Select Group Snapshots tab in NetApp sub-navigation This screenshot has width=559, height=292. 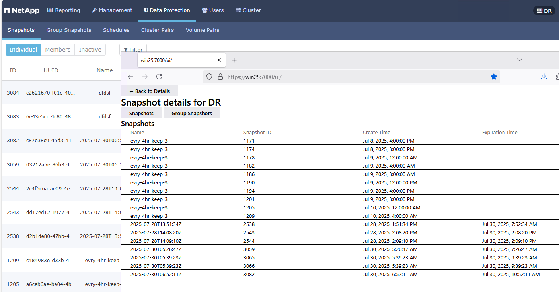click(x=69, y=30)
